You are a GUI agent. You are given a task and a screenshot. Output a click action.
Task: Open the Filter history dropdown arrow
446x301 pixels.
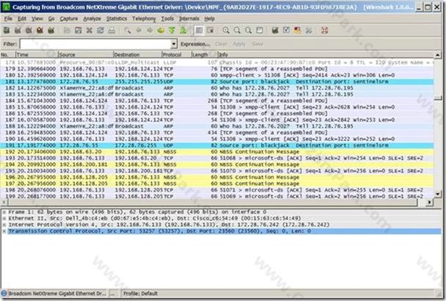[174, 44]
